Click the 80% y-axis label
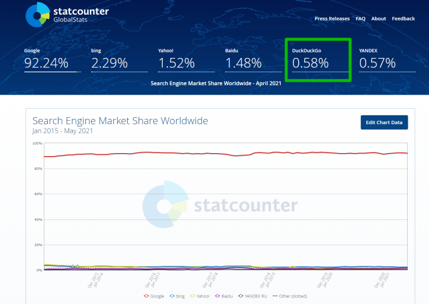This screenshot has width=429, height=304. tap(38, 169)
